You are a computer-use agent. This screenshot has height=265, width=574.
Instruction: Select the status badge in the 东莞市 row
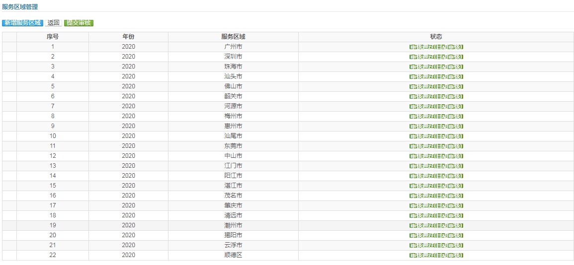[x=436, y=146]
